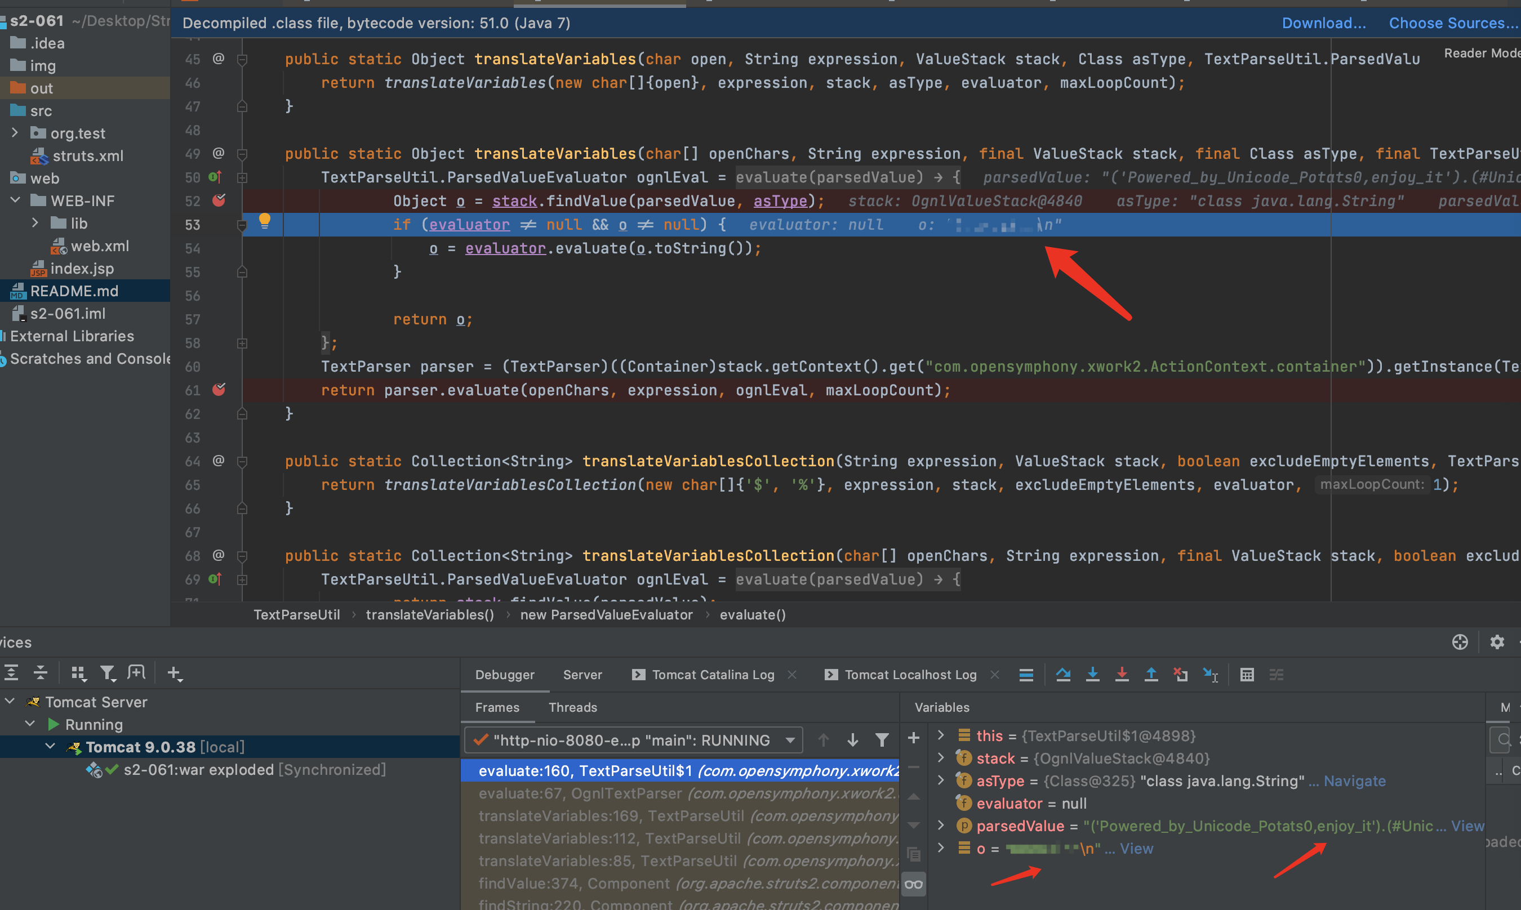Collapse the Tomcat Server node
Image resolution: width=1521 pixels, height=910 pixels.
pos(10,701)
